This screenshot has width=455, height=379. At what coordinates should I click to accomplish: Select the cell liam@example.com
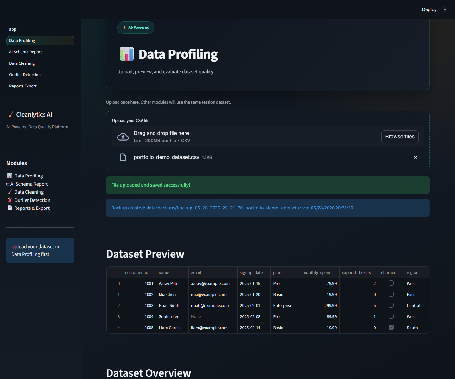pyautogui.click(x=213, y=328)
